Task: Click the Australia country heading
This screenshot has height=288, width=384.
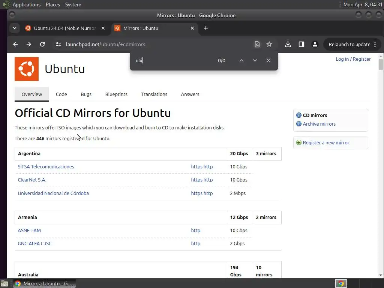Action: point(28,275)
